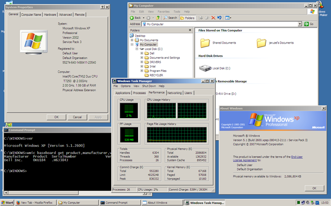331x206 pixels.
Task: Select the Shared Documents folder icon
Action: (x=205, y=43)
